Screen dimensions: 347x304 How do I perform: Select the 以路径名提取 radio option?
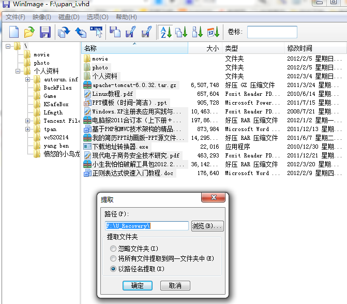(113, 269)
